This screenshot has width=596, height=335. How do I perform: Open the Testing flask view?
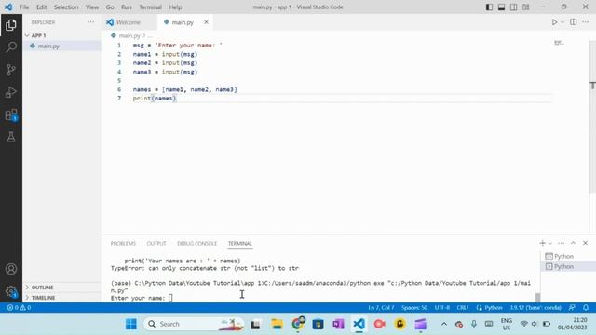pyautogui.click(x=11, y=137)
